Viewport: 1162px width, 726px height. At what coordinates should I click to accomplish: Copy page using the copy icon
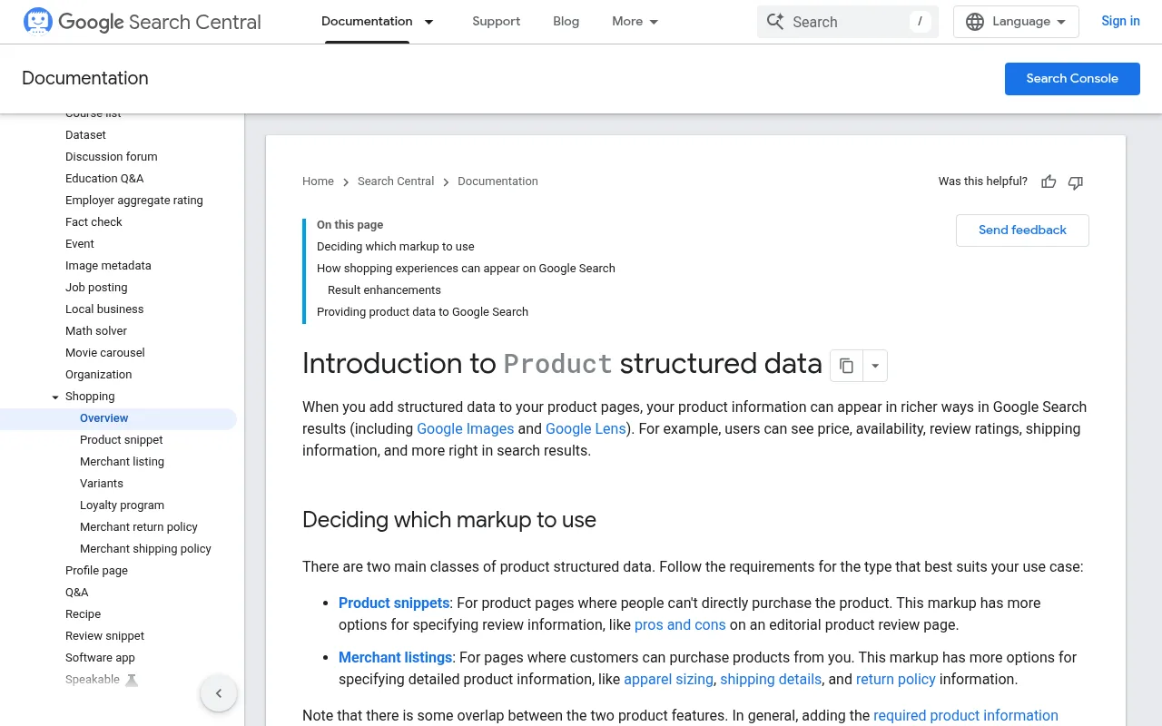846,366
